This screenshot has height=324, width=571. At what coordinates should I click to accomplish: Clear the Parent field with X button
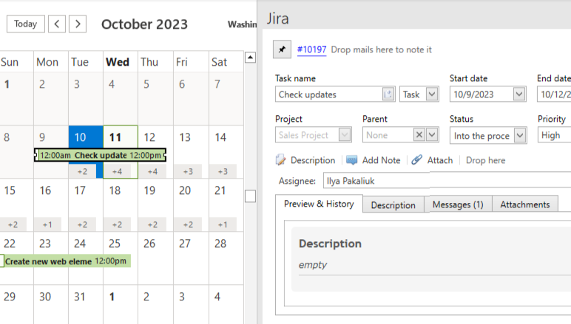[x=419, y=135]
